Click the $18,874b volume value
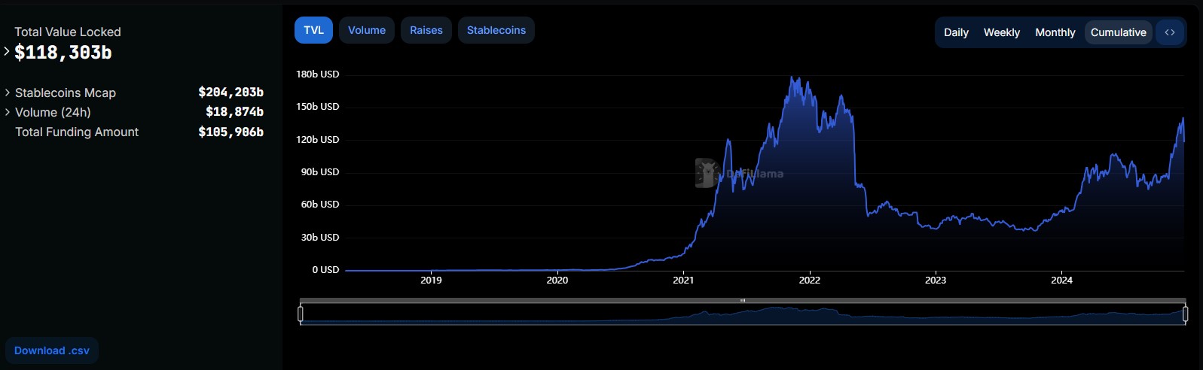Viewport: 1203px width, 370px height. coord(234,112)
